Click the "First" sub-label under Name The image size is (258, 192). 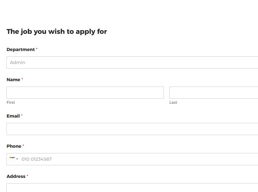tap(11, 102)
